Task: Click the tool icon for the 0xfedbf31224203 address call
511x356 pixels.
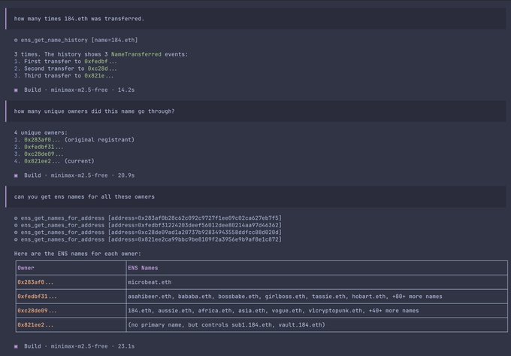Action: point(17,225)
